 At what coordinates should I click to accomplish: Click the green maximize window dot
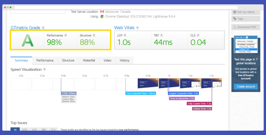[10, 8]
